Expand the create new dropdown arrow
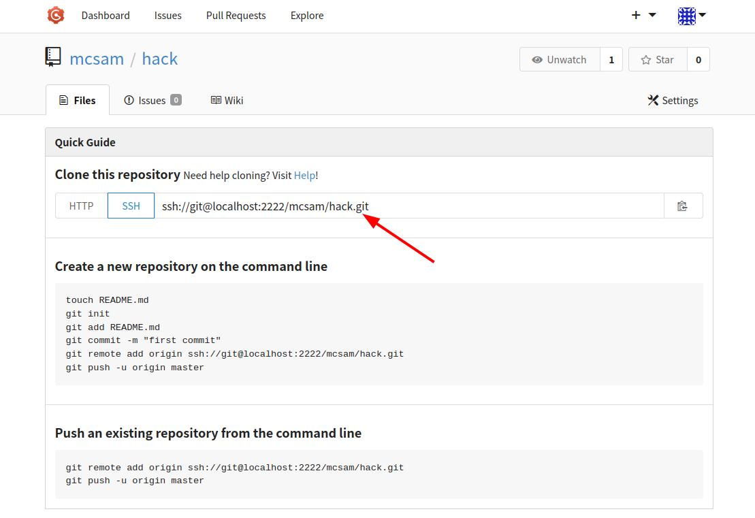This screenshot has height=518, width=755. pos(652,15)
